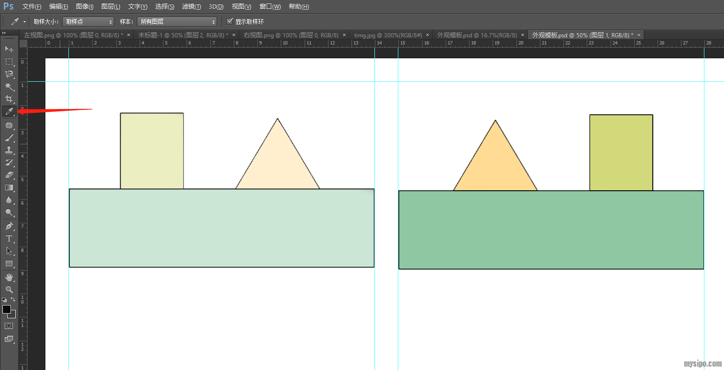Select the Move tool
This screenshot has height=370, width=724.
9,49
